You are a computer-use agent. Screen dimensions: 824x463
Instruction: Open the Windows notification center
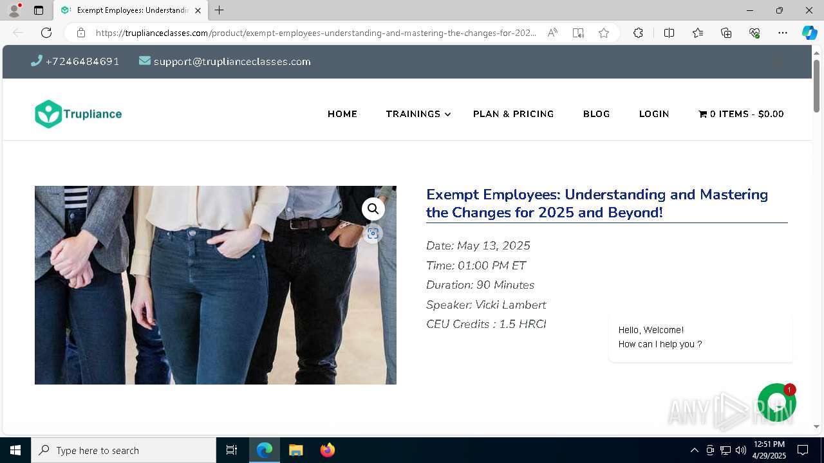[803, 450]
